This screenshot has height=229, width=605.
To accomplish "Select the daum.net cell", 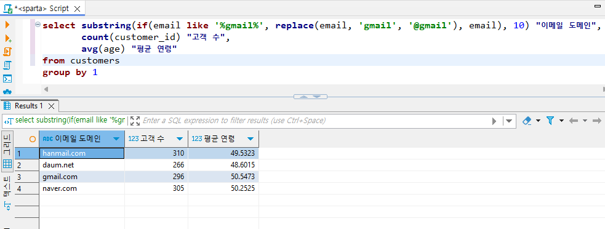I will [x=82, y=165].
